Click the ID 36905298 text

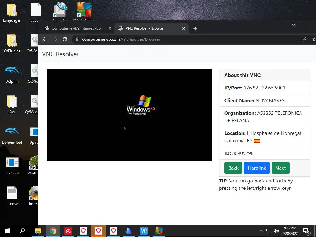[239, 153]
